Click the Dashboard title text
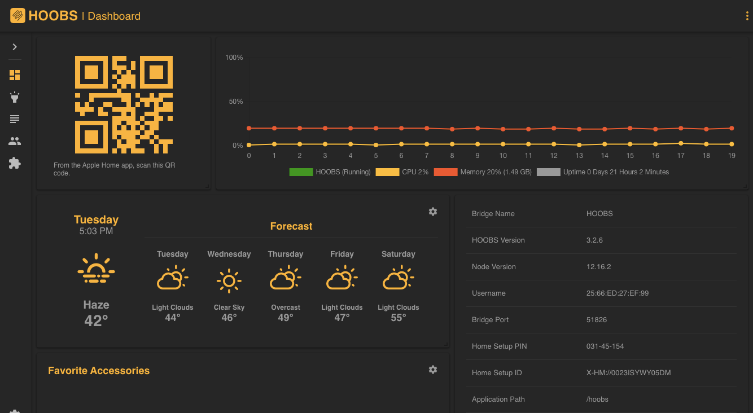Screen dimensions: 753x413 pos(114,16)
